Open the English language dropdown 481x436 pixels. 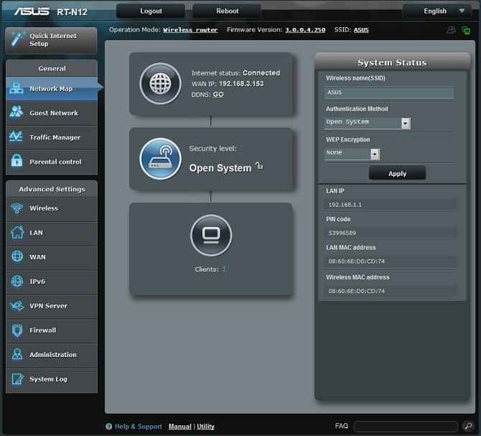[436, 11]
